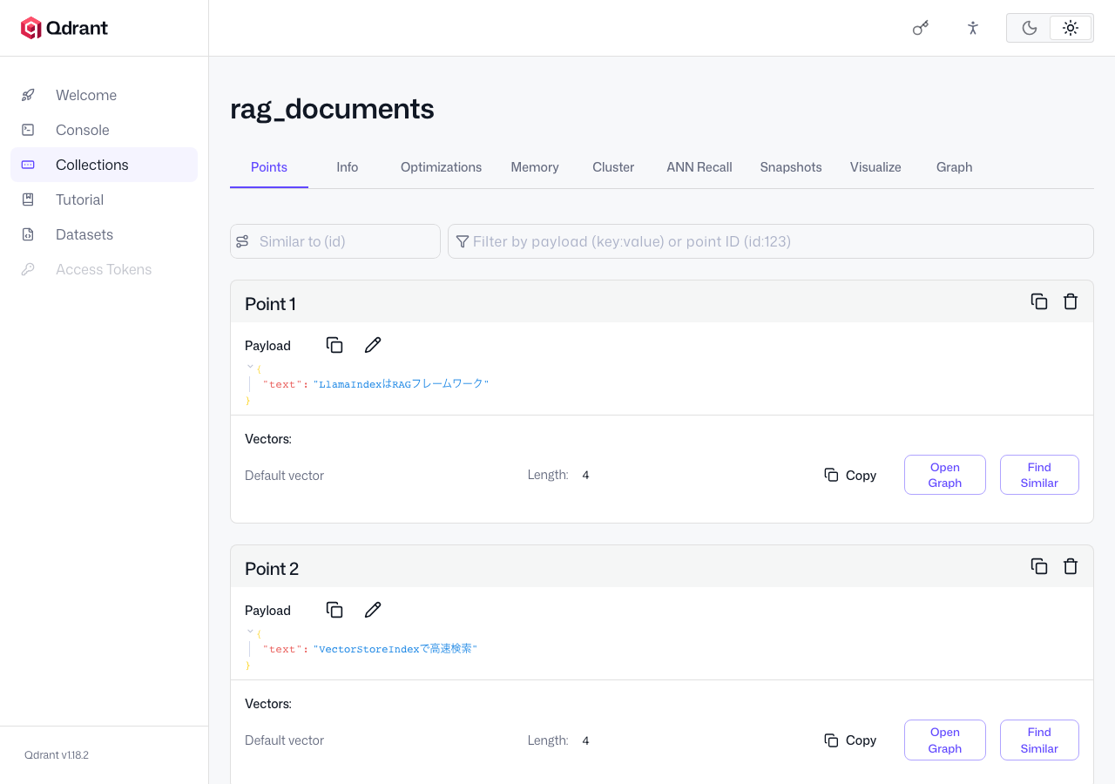The image size is (1115, 784).
Task: Switch to the Info tab
Action: coord(348,167)
